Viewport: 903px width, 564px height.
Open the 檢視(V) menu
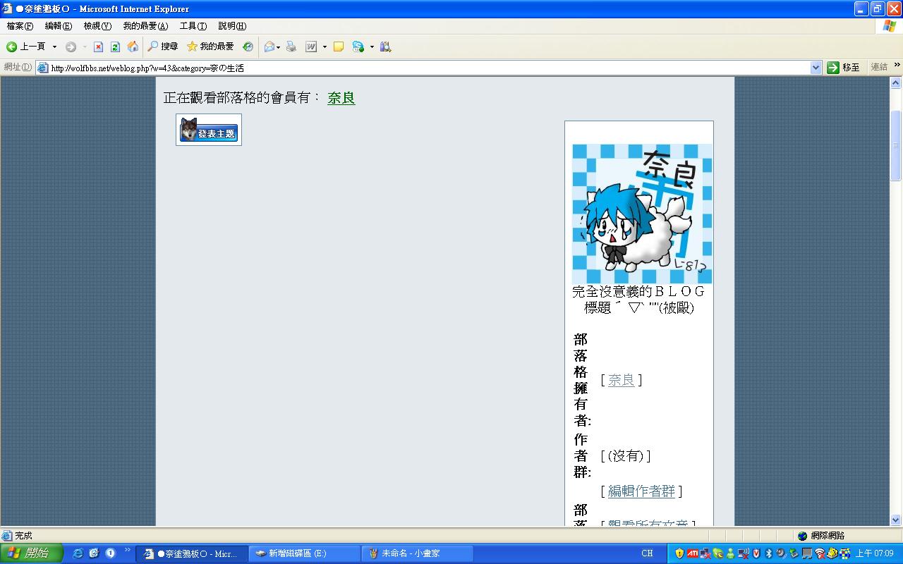(97, 26)
